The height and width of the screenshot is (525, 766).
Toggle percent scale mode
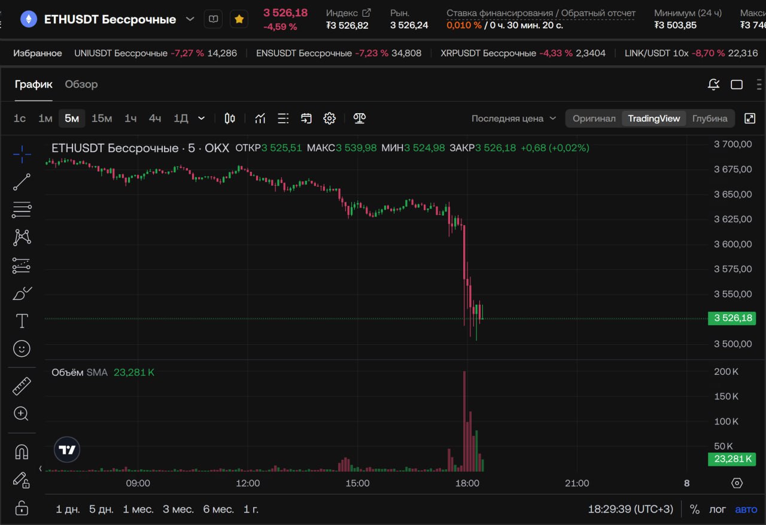(695, 509)
